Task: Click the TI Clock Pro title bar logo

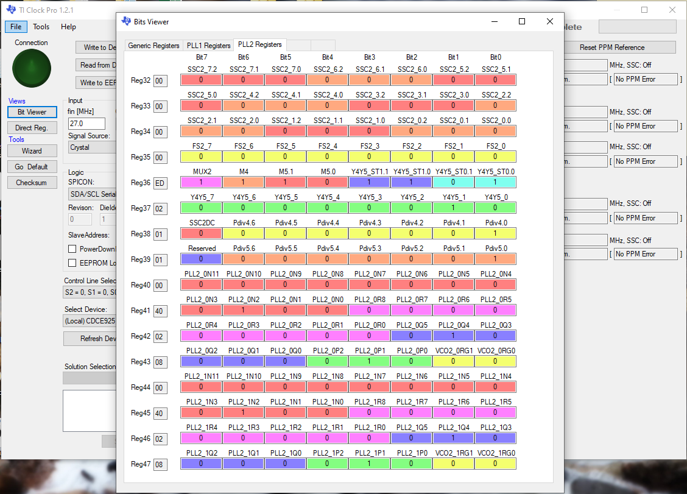Action: tap(11, 10)
